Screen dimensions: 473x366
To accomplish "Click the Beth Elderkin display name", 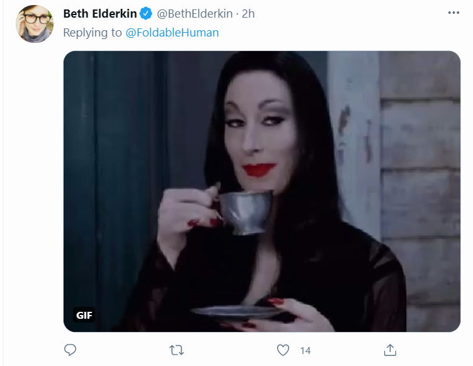I will pyautogui.click(x=100, y=14).
